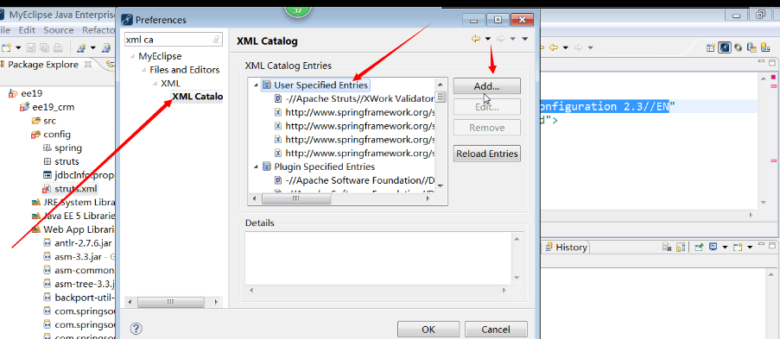The image size is (780, 339).
Task: Click Reload Entries button
Action: coord(486,154)
